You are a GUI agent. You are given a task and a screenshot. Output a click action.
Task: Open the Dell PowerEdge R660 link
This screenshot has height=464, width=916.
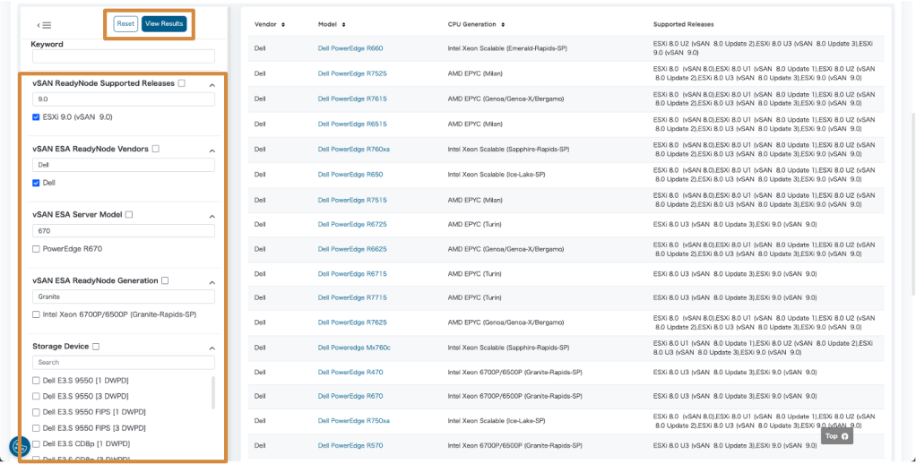coord(350,48)
